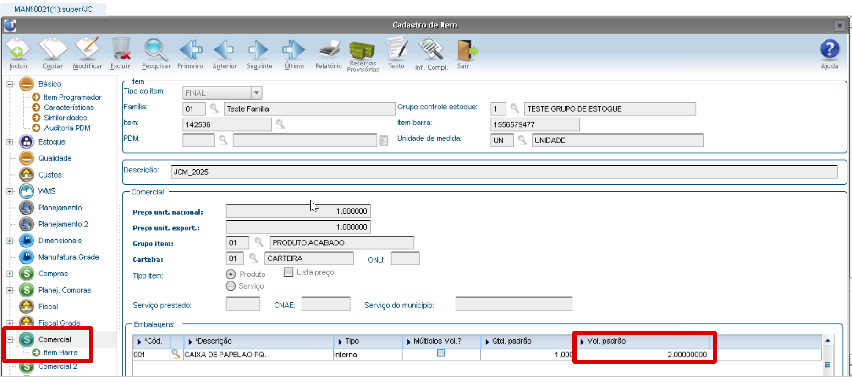852x382 pixels.
Task: Select Qualidade in the sidebar tree
Action: click(55, 158)
